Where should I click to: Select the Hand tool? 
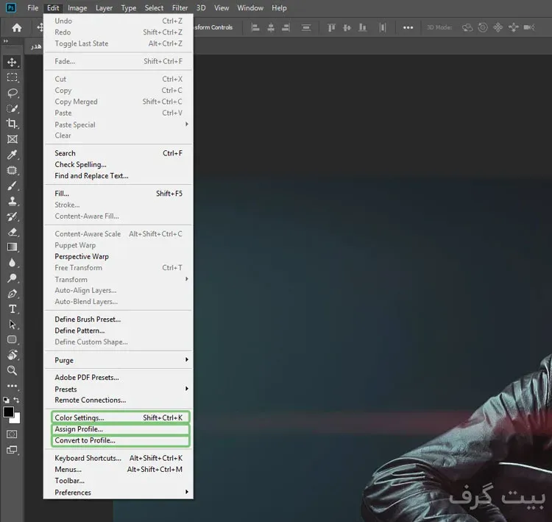pyautogui.click(x=12, y=355)
